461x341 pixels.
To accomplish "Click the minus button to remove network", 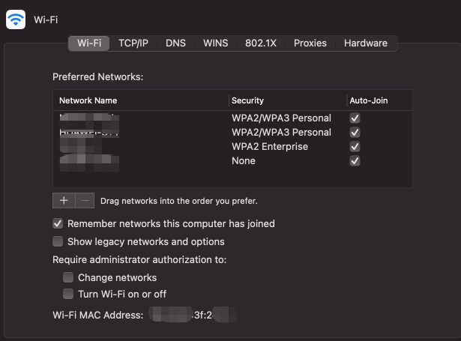I will (85, 200).
